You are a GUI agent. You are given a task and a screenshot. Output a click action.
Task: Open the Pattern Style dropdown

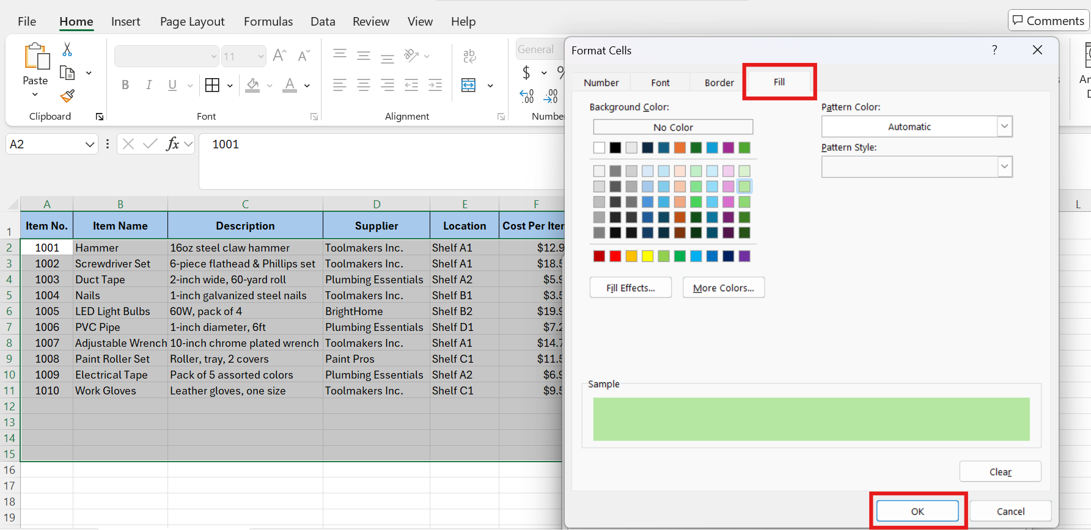point(1004,167)
